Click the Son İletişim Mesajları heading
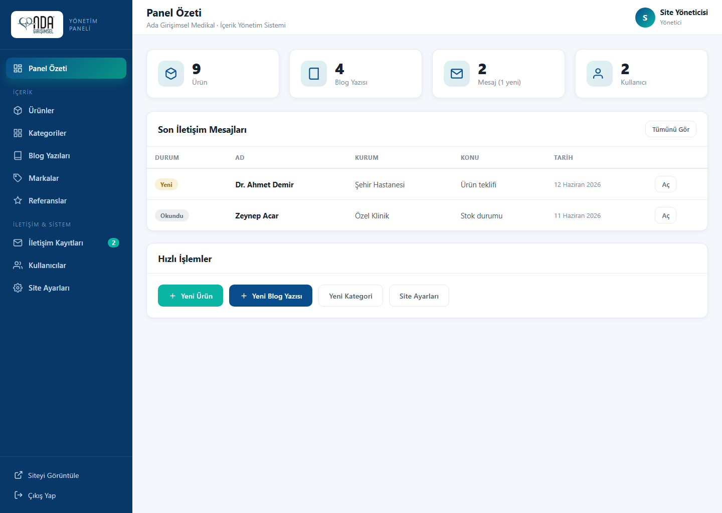 coord(202,130)
